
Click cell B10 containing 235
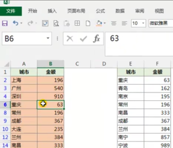(x=51, y=129)
